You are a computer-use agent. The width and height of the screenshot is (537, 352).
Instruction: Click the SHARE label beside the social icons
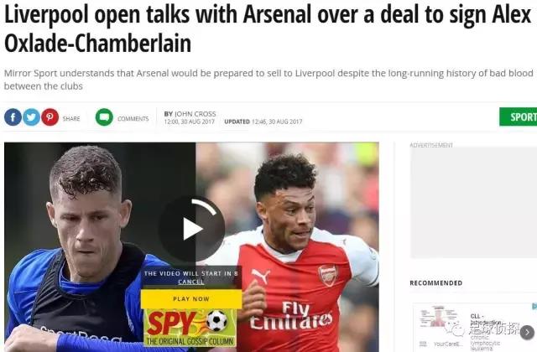click(x=71, y=119)
